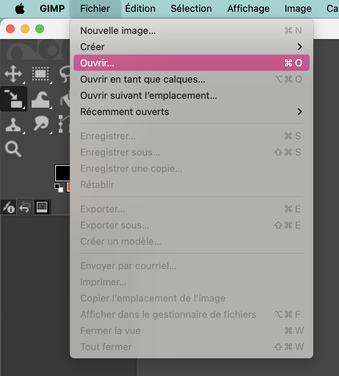Switch to the Undo History tab
The image size is (339, 376).
[x=25, y=208]
